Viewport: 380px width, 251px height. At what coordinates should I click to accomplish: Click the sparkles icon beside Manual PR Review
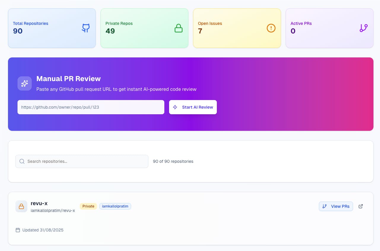(25, 83)
